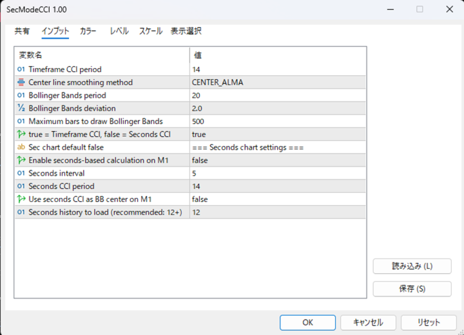Select Seconds history to load label
Image resolution: width=464 pixels, height=335 pixels.
[105, 212]
